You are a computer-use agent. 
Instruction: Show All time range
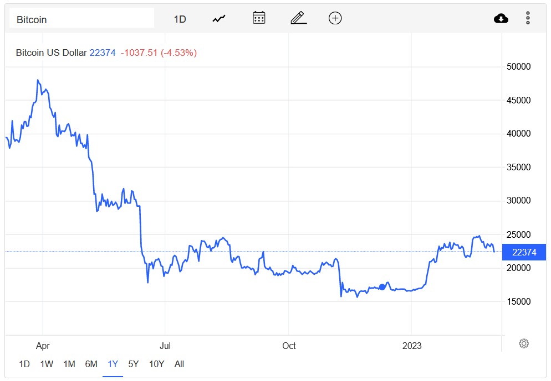pyautogui.click(x=179, y=364)
